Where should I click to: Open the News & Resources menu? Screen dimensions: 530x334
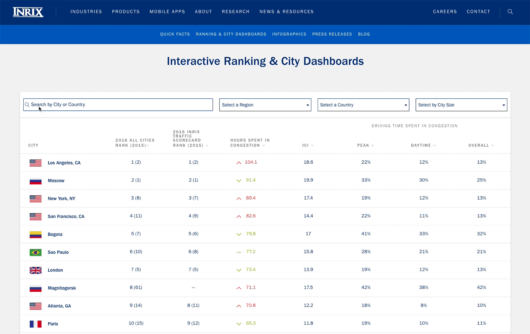pyautogui.click(x=287, y=12)
